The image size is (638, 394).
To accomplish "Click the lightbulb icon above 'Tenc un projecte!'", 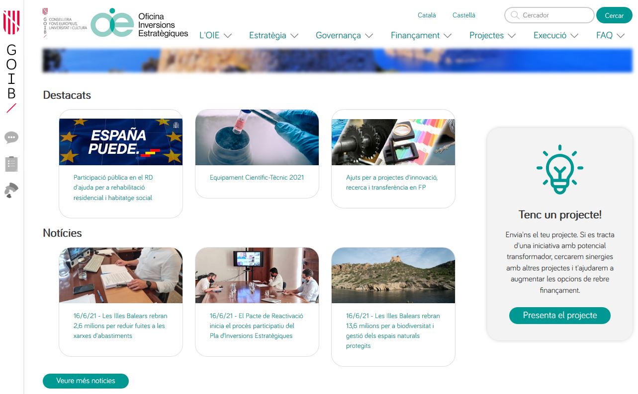I will [559, 169].
